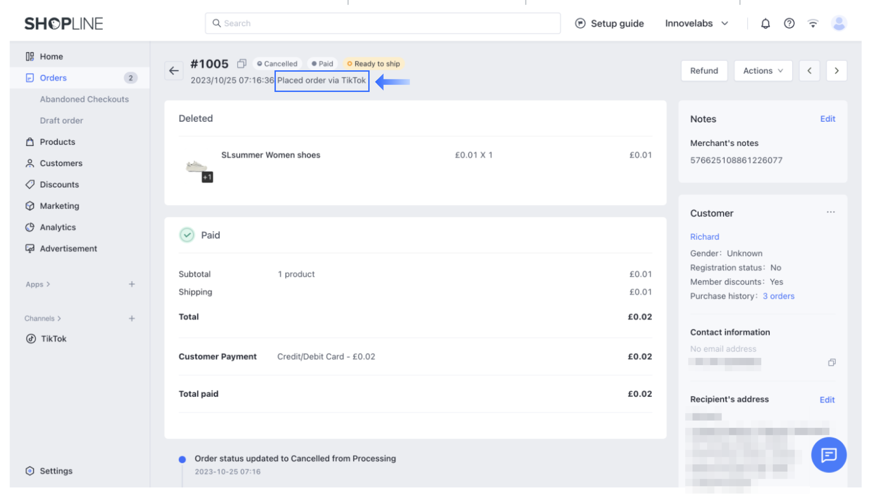Copy the customer's contact phone number

point(832,362)
